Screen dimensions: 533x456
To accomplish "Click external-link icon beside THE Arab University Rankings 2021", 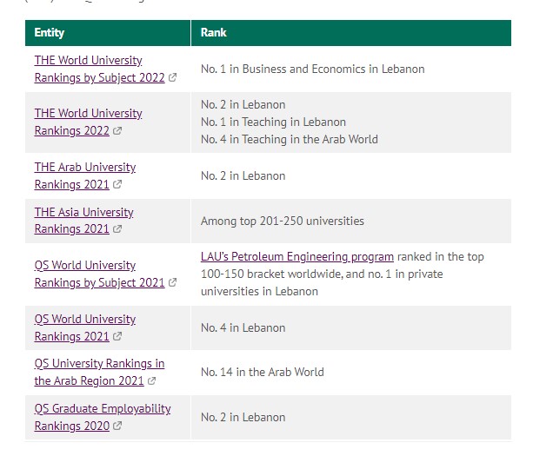I will pyautogui.click(x=117, y=185).
